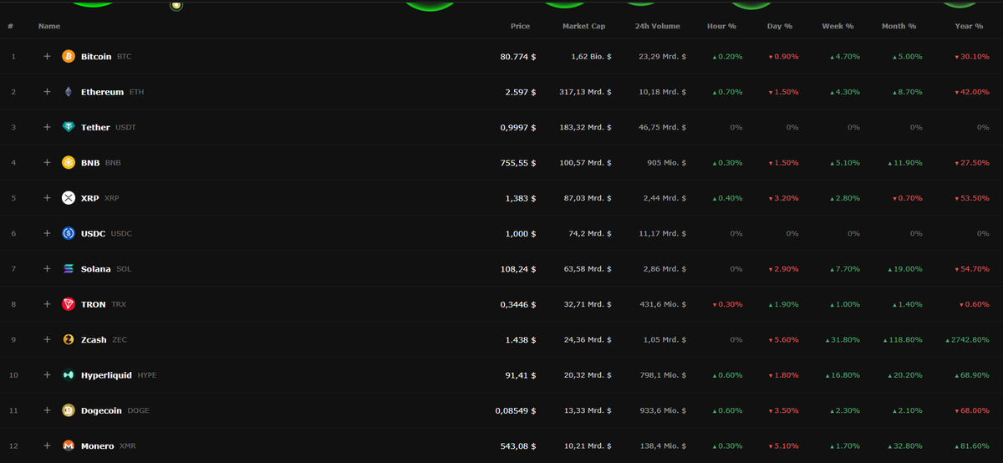Image resolution: width=1003 pixels, height=463 pixels.
Task: Add Bitcoin with its plus icon
Action: point(47,57)
